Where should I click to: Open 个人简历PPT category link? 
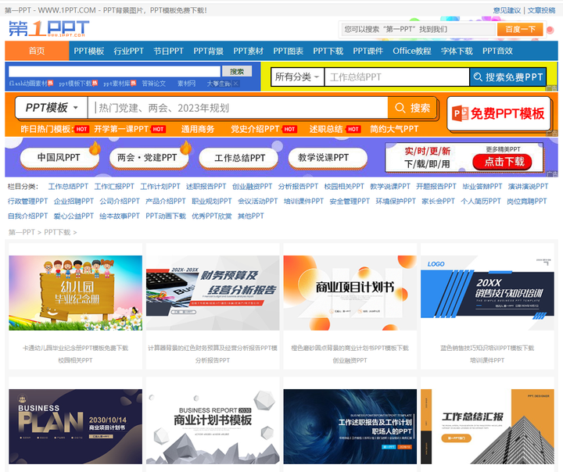(481, 201)
